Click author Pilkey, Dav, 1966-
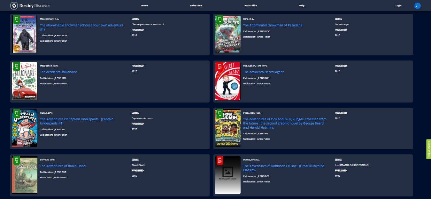The height and width of the screenshot is (199, 431). 252,113
